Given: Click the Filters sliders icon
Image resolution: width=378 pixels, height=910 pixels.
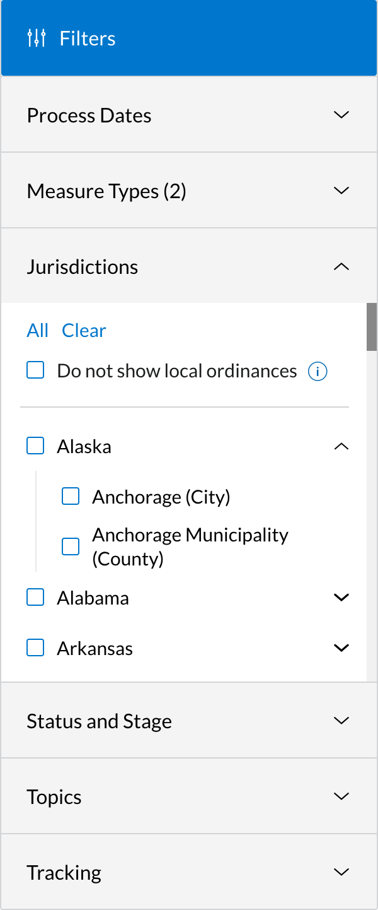Looking at the screenshot, I should [37, 38].
